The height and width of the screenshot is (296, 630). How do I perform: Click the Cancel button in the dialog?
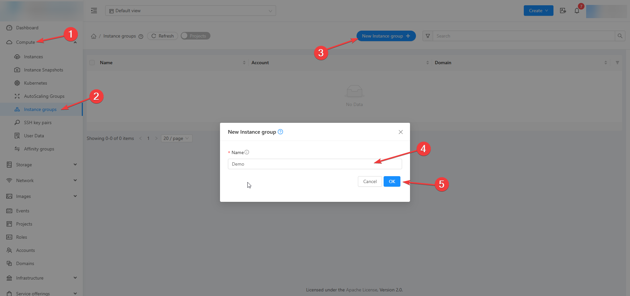pyautogui.click(x=369, y=181)
